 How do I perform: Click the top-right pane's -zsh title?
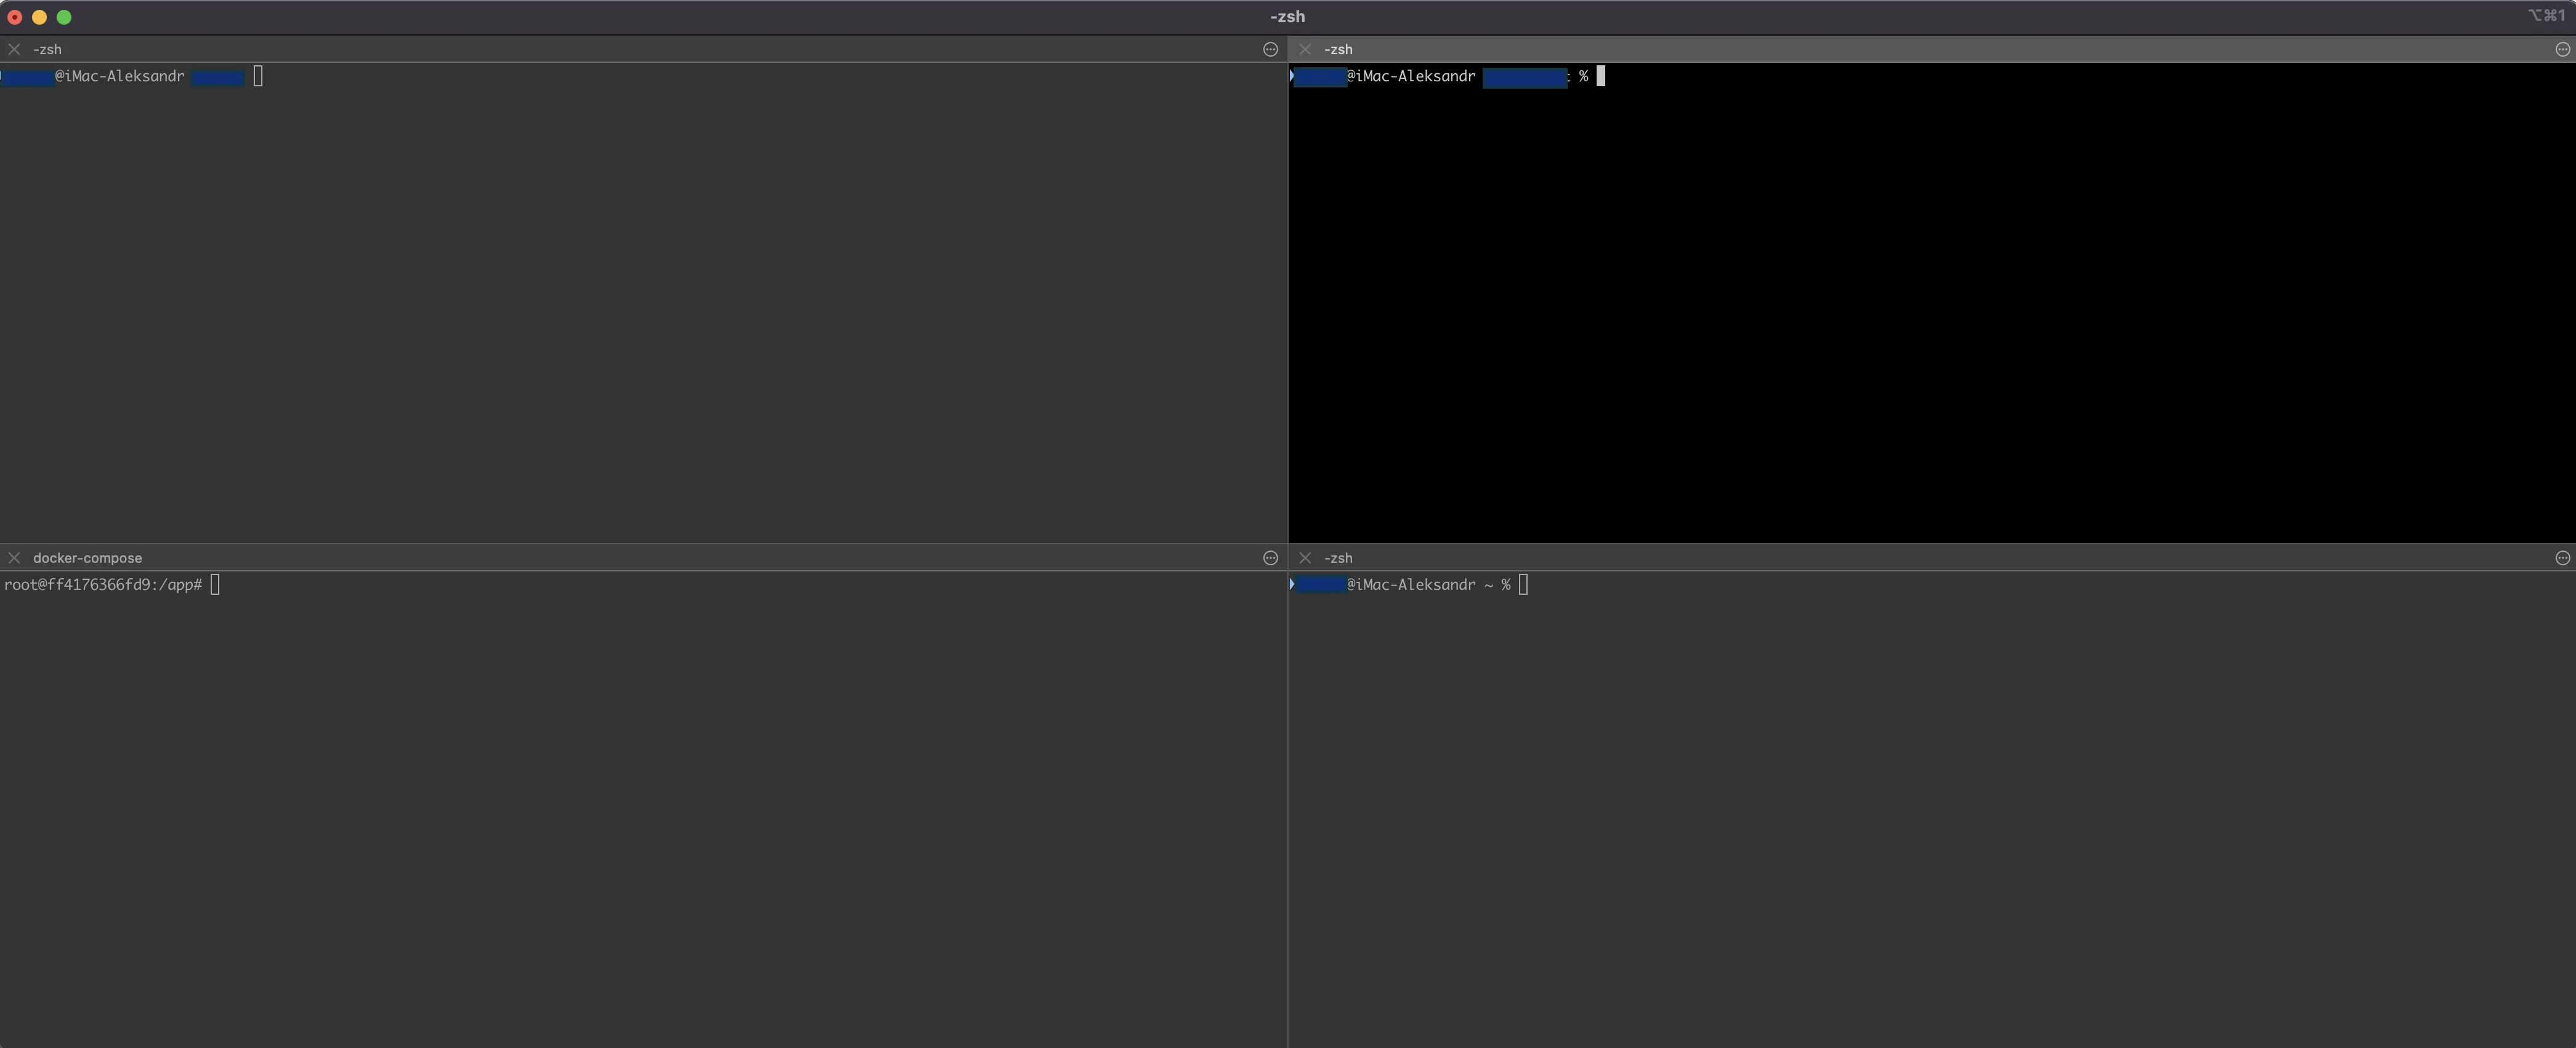pos(1338,49)
